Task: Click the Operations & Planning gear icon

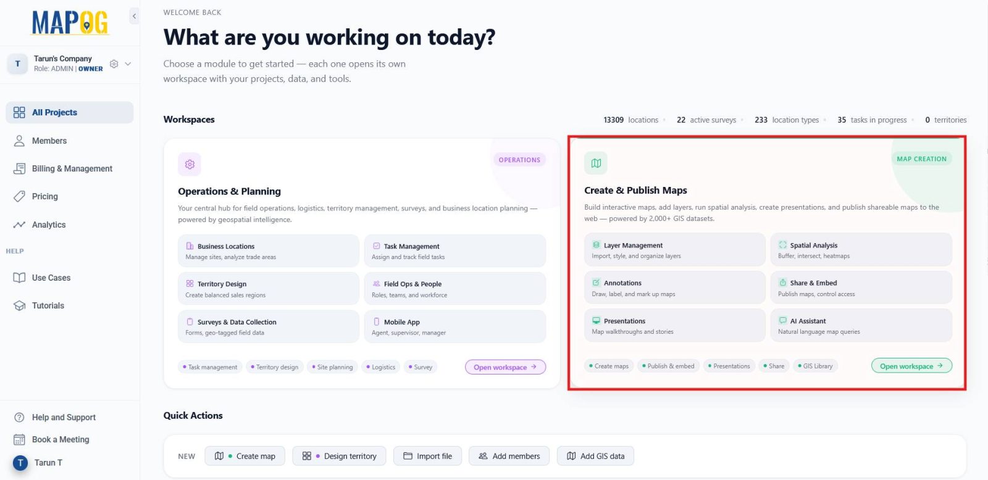Action: 190,164
